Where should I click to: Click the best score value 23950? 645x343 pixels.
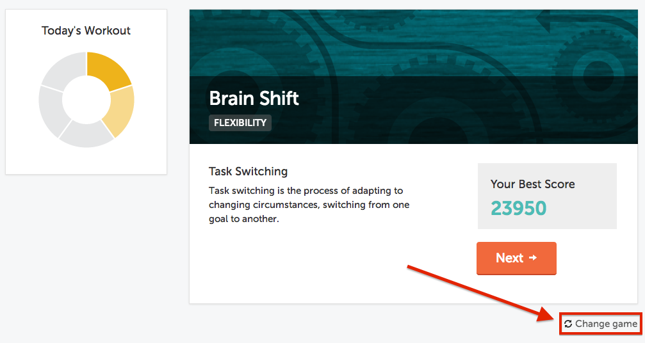pyautogui.click(x=518, y=208)
